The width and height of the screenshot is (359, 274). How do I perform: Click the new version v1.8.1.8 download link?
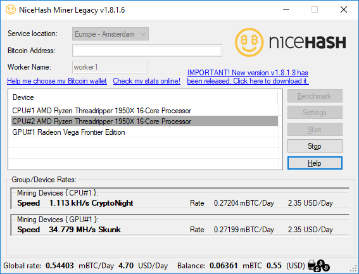coord(248,77)
